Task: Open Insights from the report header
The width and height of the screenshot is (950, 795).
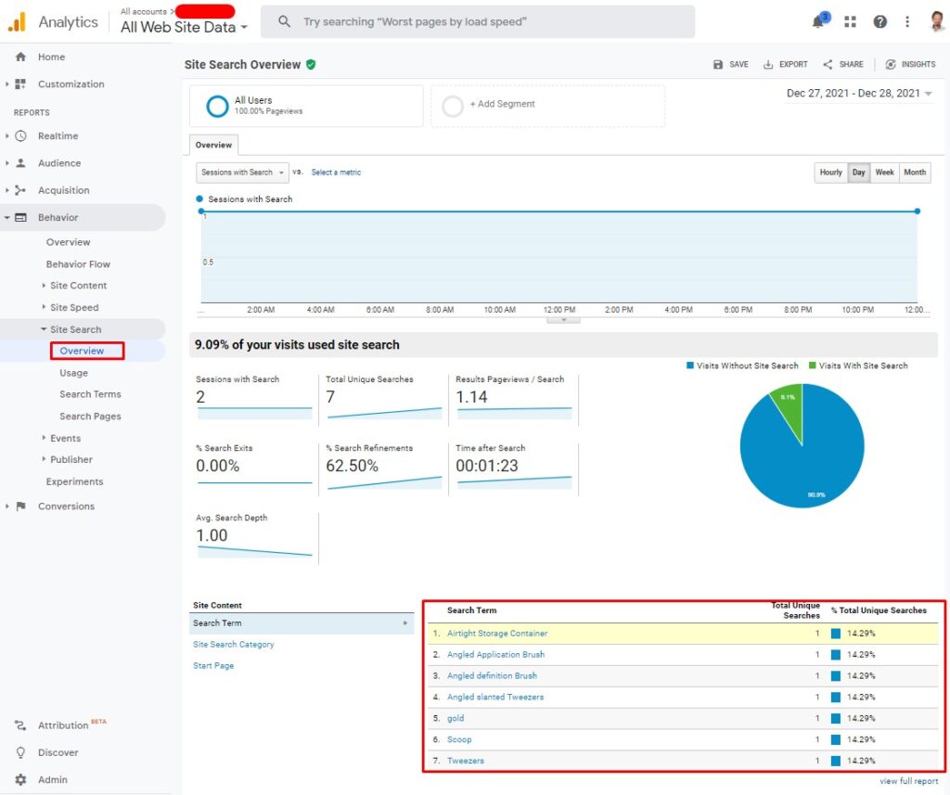Action: point(910,64)
